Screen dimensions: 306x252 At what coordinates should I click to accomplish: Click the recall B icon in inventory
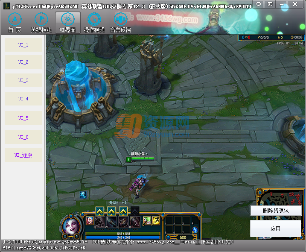coord(195,230)
